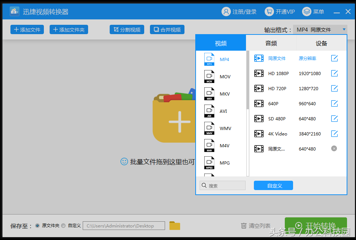Viewport: 356px width, 240px height.
Task: Click the film icon of 640P row
Action: point(259,103)
